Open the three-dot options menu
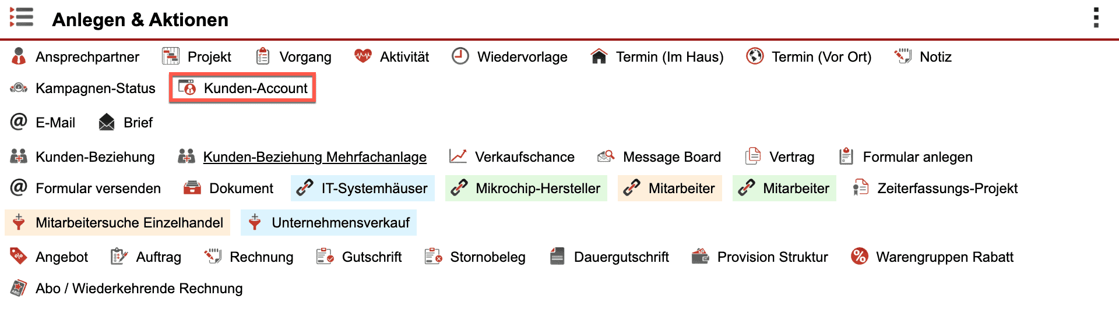 (x=1096, y=18)
